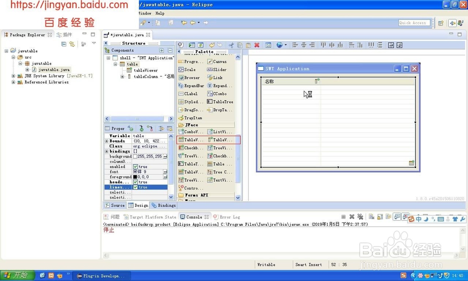468x281 pixels.
Task: Click the Paste icon in designer toolbar
Action: click(248, 45)
